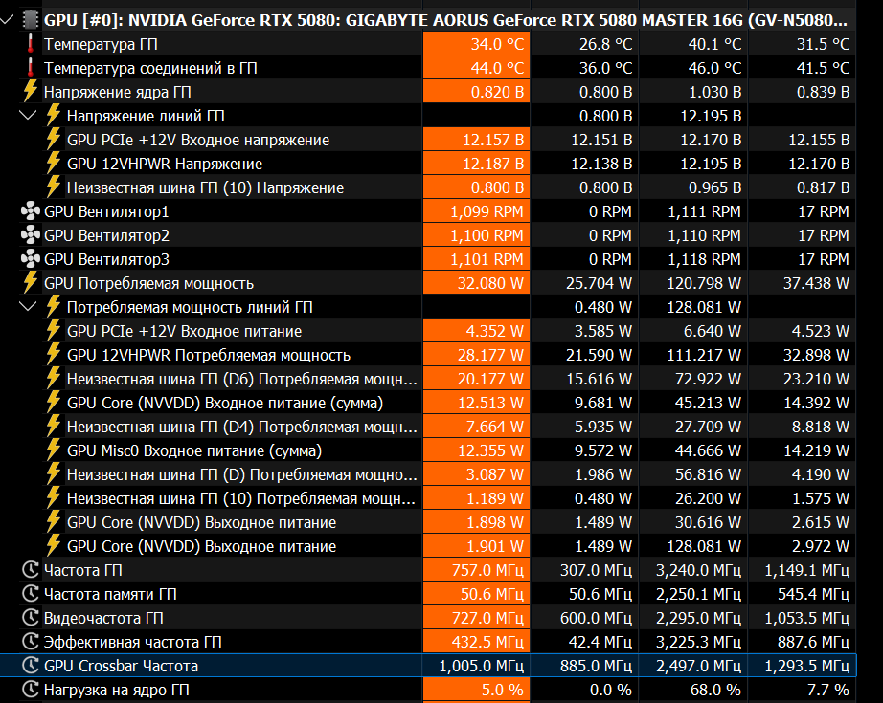The height and width of the screenshot is (703, 883).
Task: Select the GPU Crossbar Частота row label
Action: 121,666
